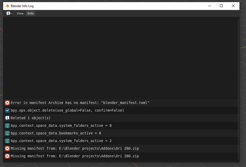Click property icon for system_folders_active = 2
Image resolution: width=246 pixels, height=167 pixels.
pos(7,141)
